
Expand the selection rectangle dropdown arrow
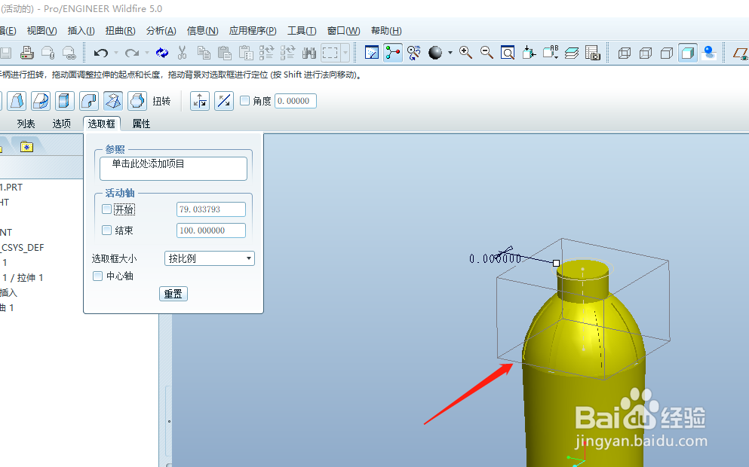click(345, 53)
